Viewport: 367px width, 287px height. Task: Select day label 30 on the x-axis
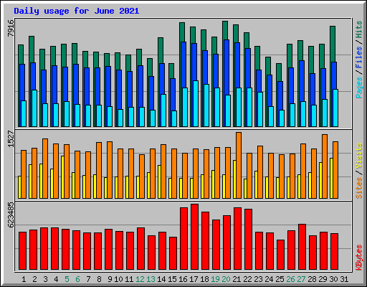[333, 279]
